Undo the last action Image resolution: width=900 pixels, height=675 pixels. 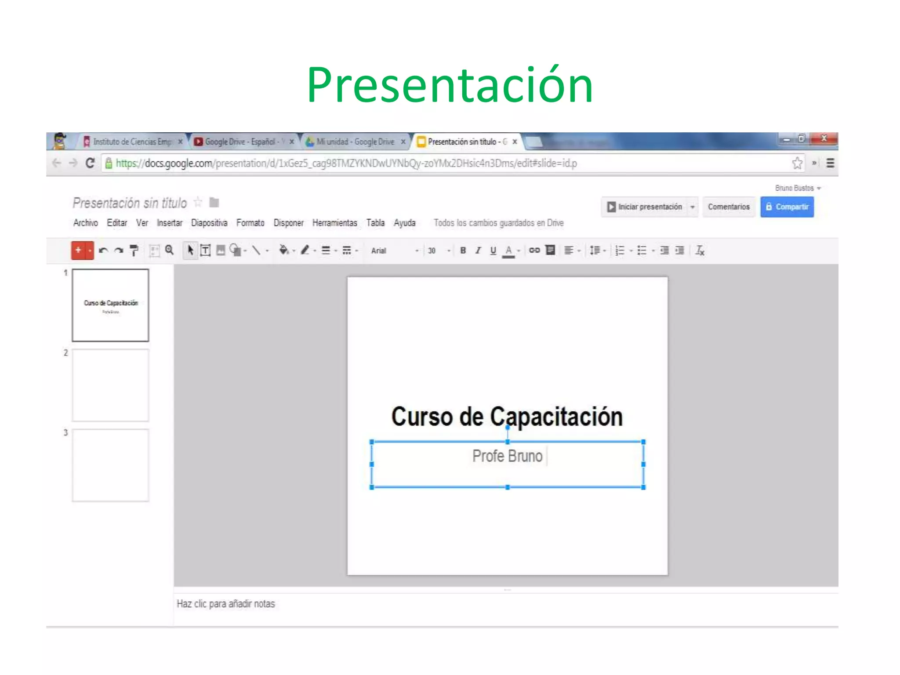pyautogui.click(x=103, y=250)
